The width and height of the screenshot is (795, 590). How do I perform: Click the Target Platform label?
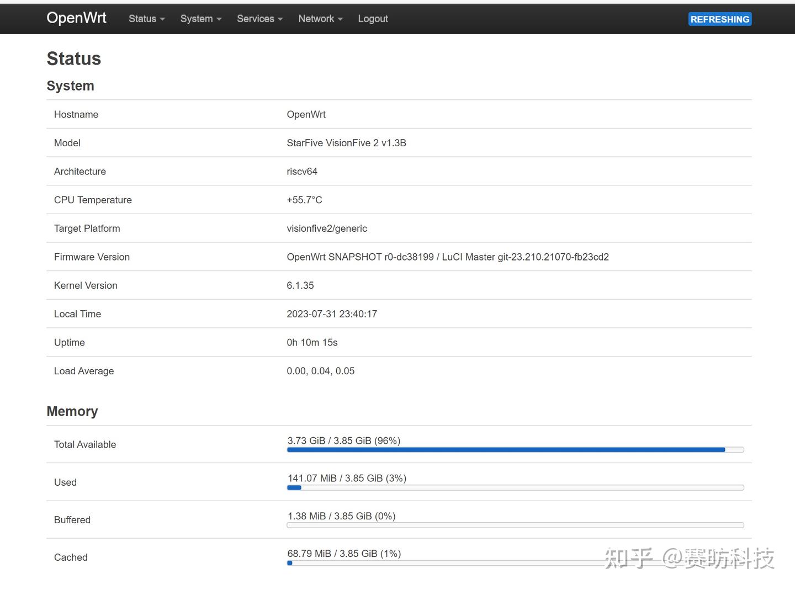pyautogui.click(x=87, y=228)
